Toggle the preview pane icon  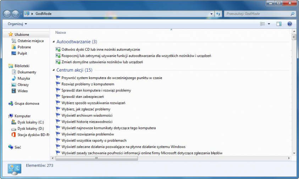tap(279, 24)
